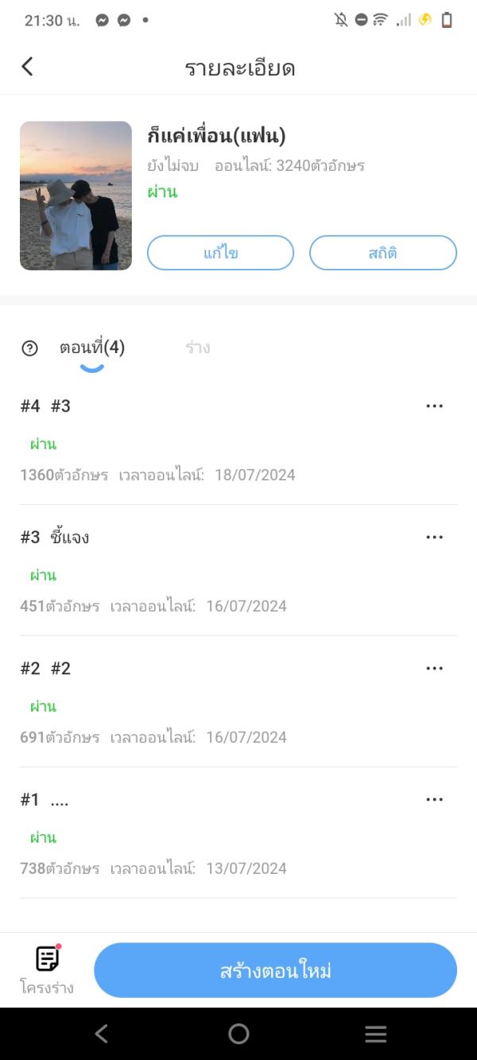Open the สถิติ statistics button
477x1060 pixels.
(x=382, y=254)
